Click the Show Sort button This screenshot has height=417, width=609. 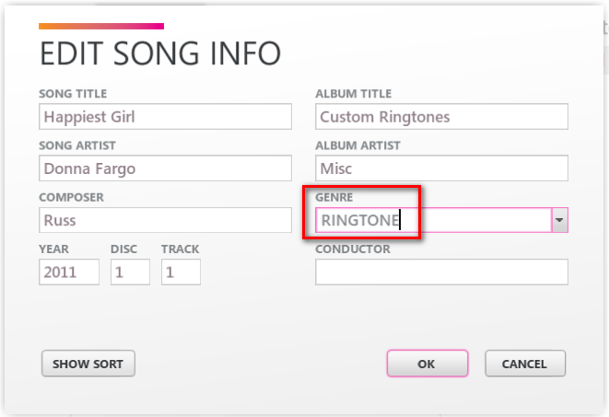click(x=88, y=364)
